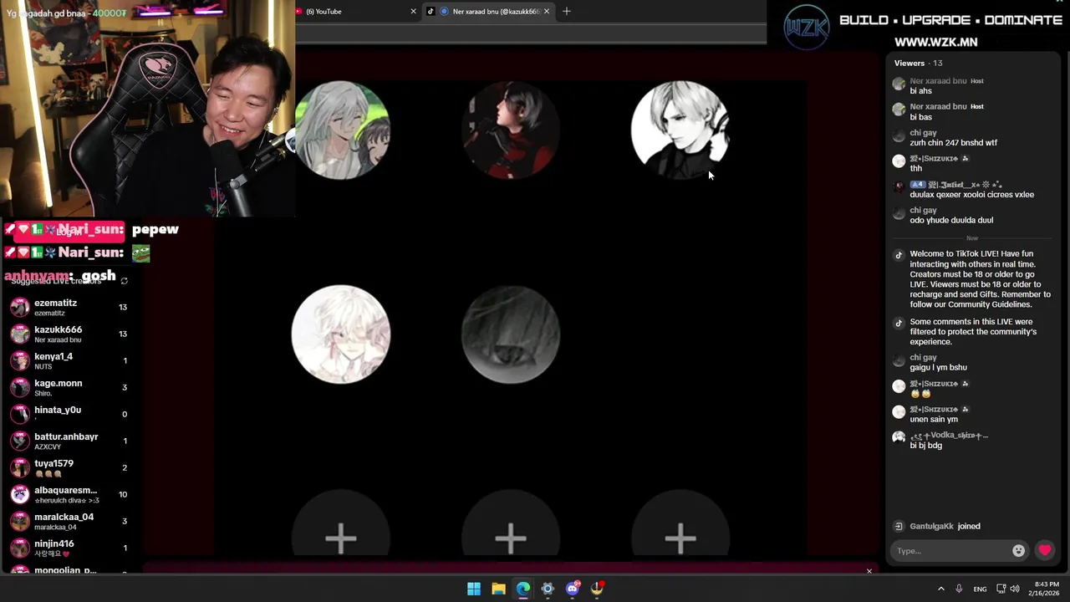Dismiss the bottom pink banner
The image size is (1070, 602).
pyautogui.click(x=869, y=571)
